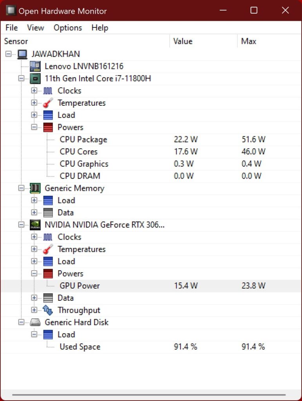Collapse the Generic Hard Disk node
This screenshot has width=302, height=401.
[21, 322]
